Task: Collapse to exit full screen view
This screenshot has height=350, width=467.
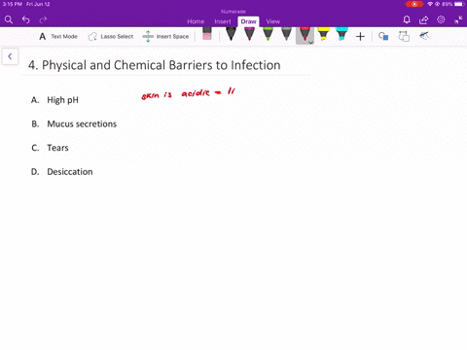Action: pos(458,20)
